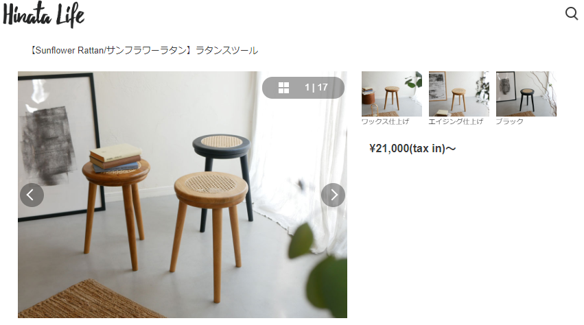Advance to the next product image
Viewport: 584px width, 325px height.
333,195
